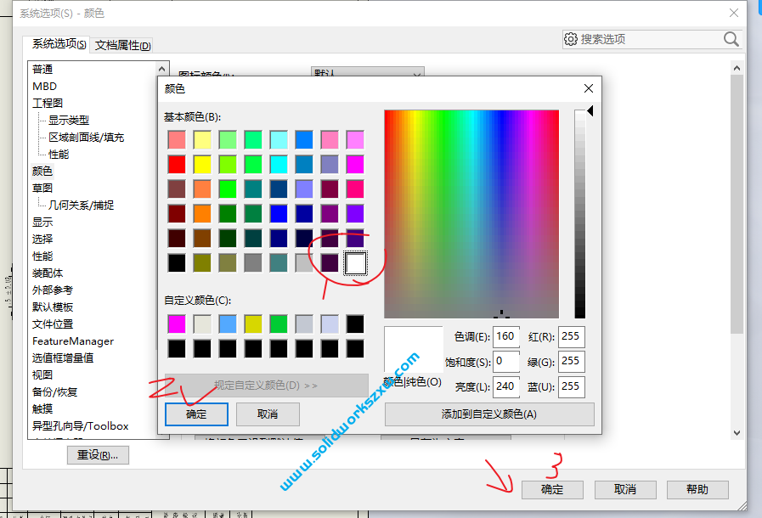This screenshot has width=762, height=518.
Task: Click the magnifier icon to search options
Action: [x=730, y=38]
